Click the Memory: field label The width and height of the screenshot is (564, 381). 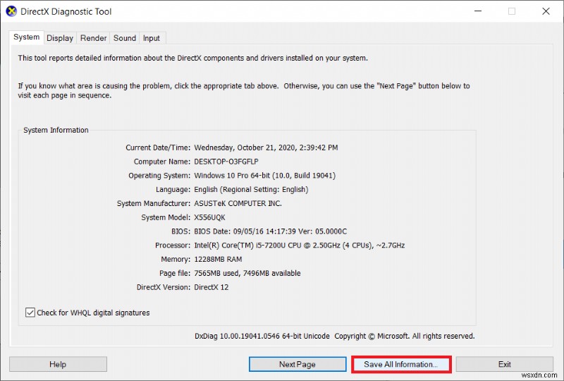[176, 259]
